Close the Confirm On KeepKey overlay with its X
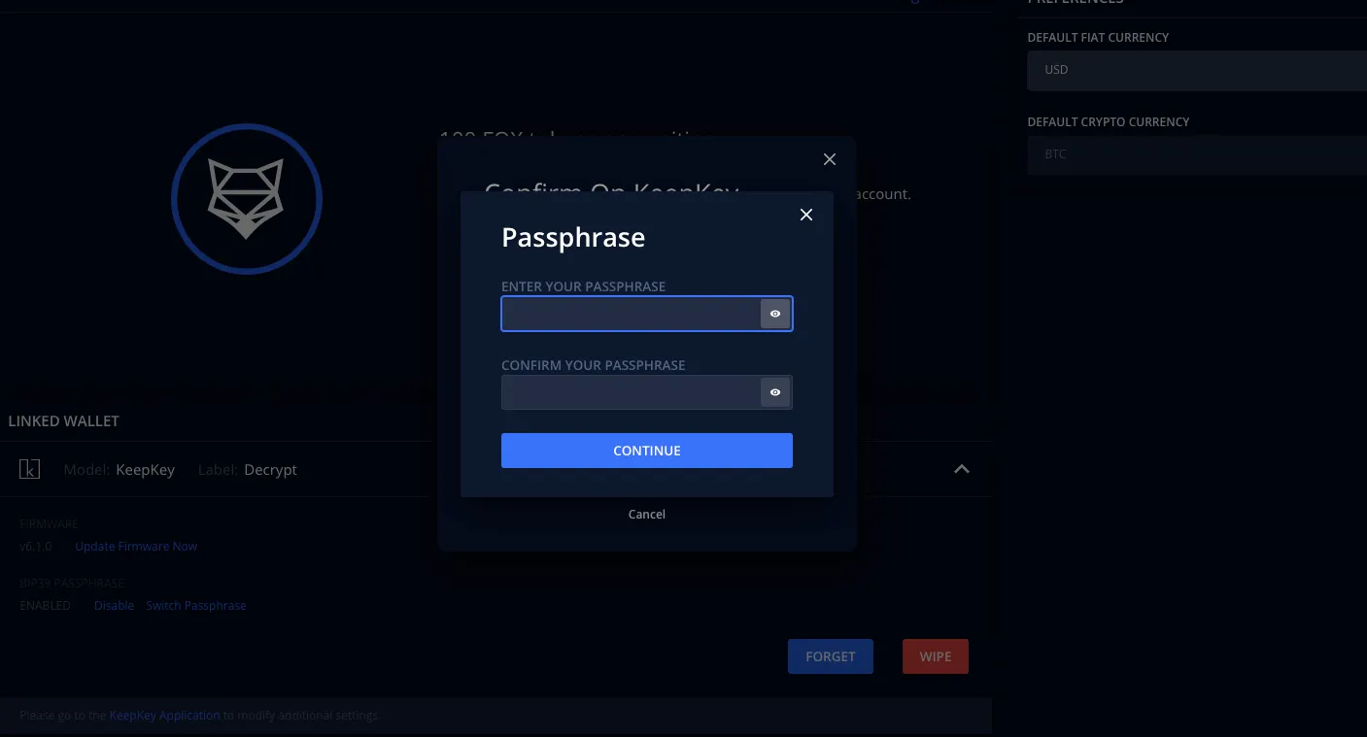 click(x=829, y=158)
